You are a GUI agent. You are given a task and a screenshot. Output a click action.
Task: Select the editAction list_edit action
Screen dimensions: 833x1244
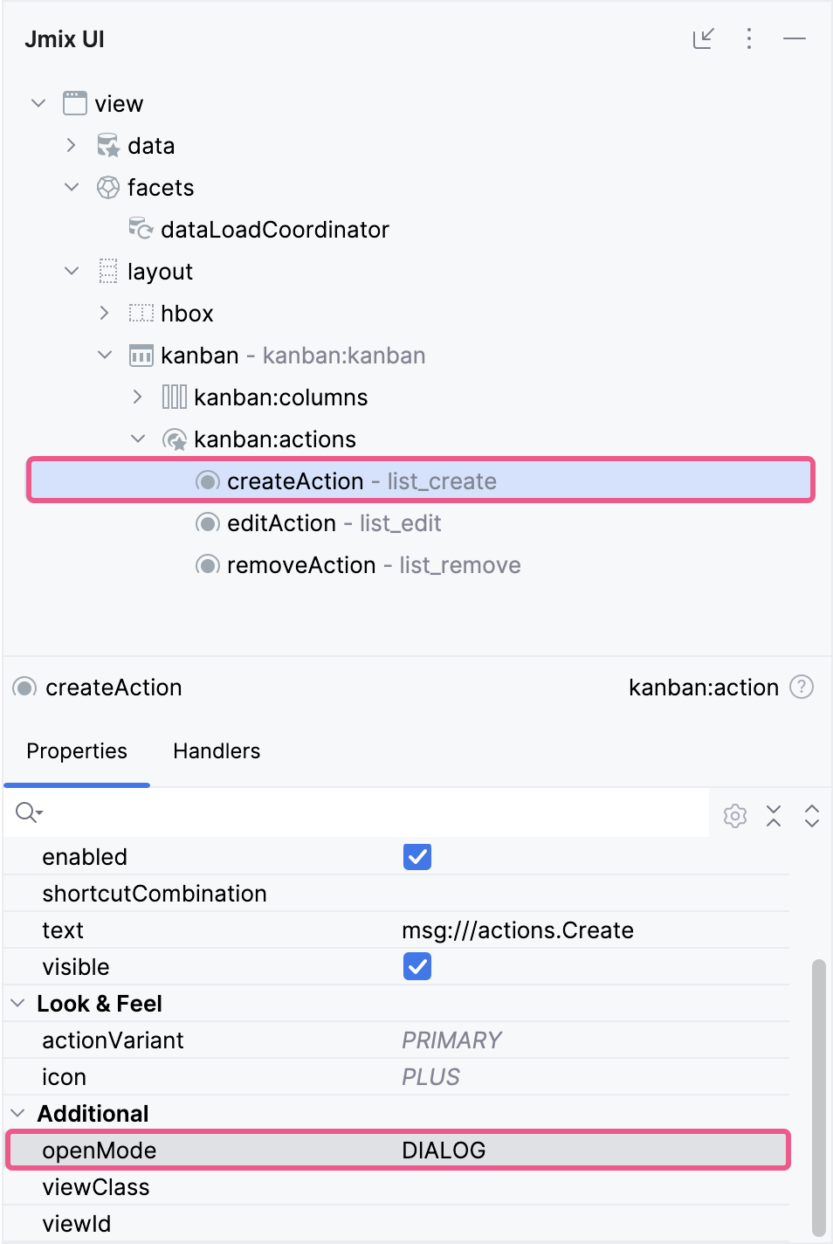coord(334,522)
